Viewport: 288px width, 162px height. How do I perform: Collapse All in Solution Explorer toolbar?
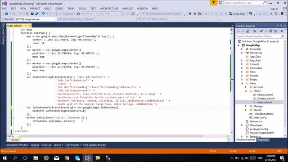pos(271,31)
